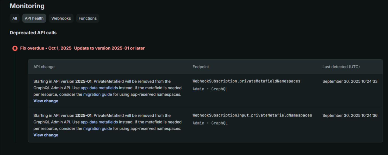Click the Fix overdue Oct 1, 2025 label
Viewport: 388px width, 155px height.
(46, 48)
